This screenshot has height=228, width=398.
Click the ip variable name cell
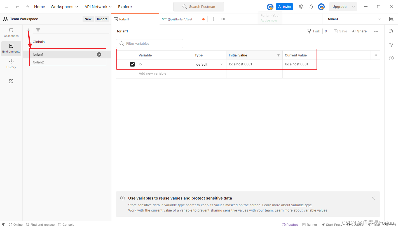click(164, 64)
